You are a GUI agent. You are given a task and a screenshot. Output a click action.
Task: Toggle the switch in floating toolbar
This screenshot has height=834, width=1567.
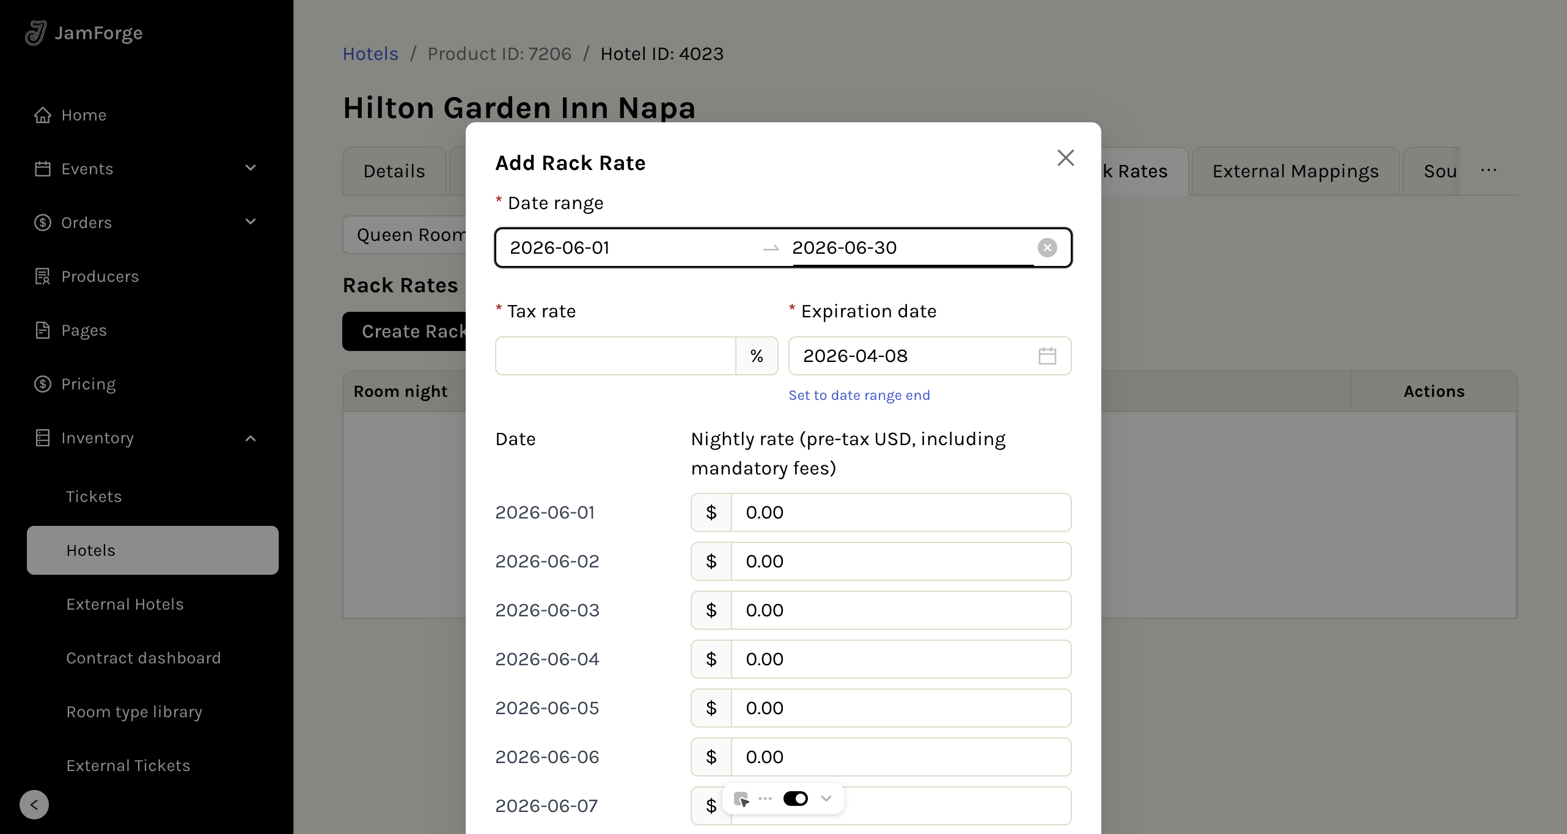point(795,799)
